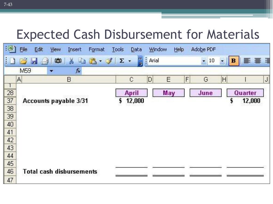Click the June header cell
The height and width of the screenshot is (204, 273).
tap(206, 93)
